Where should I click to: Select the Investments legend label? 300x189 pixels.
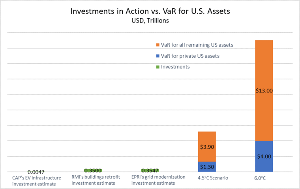(175, 67)
